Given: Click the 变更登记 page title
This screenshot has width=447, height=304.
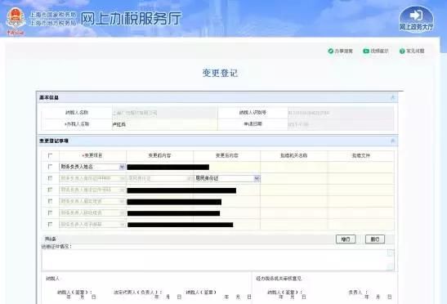Looking at the screenshot, I should pyautogui.click(x=220, y=73).
